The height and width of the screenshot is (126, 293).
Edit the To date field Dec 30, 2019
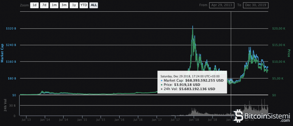tap(256, 5)
